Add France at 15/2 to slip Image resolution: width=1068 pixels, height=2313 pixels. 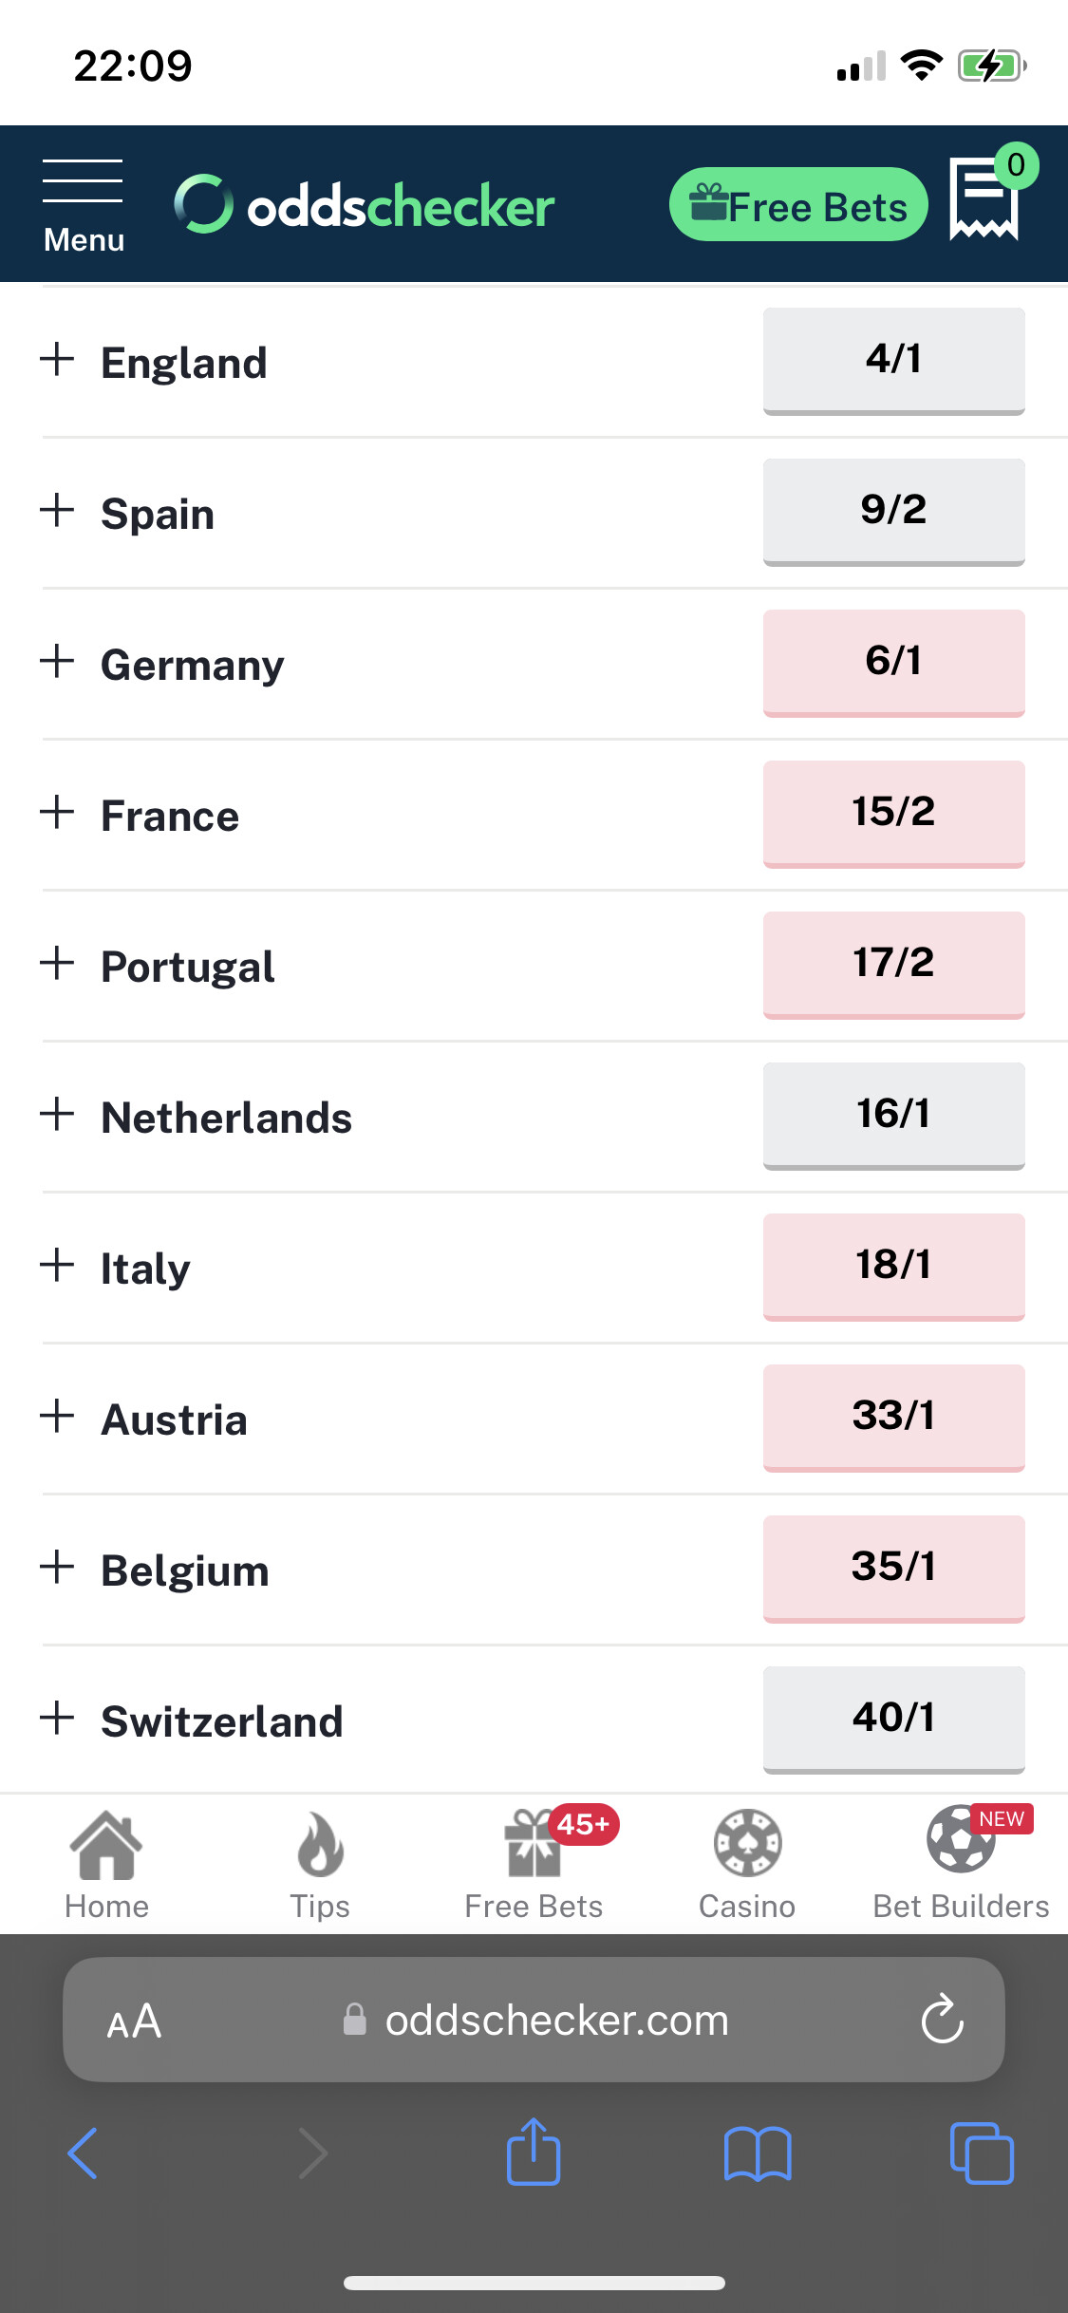pos(893,814)
